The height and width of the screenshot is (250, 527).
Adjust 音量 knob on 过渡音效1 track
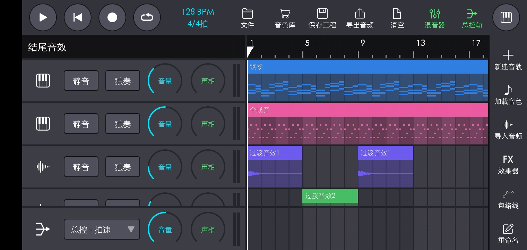165,167
